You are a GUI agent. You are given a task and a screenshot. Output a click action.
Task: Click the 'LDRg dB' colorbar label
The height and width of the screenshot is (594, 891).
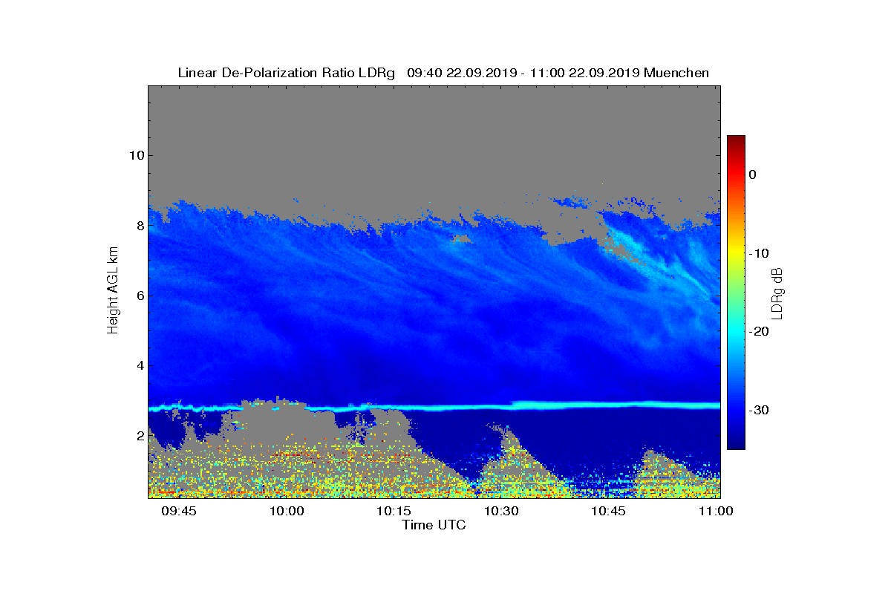click(x=777, y=293)
